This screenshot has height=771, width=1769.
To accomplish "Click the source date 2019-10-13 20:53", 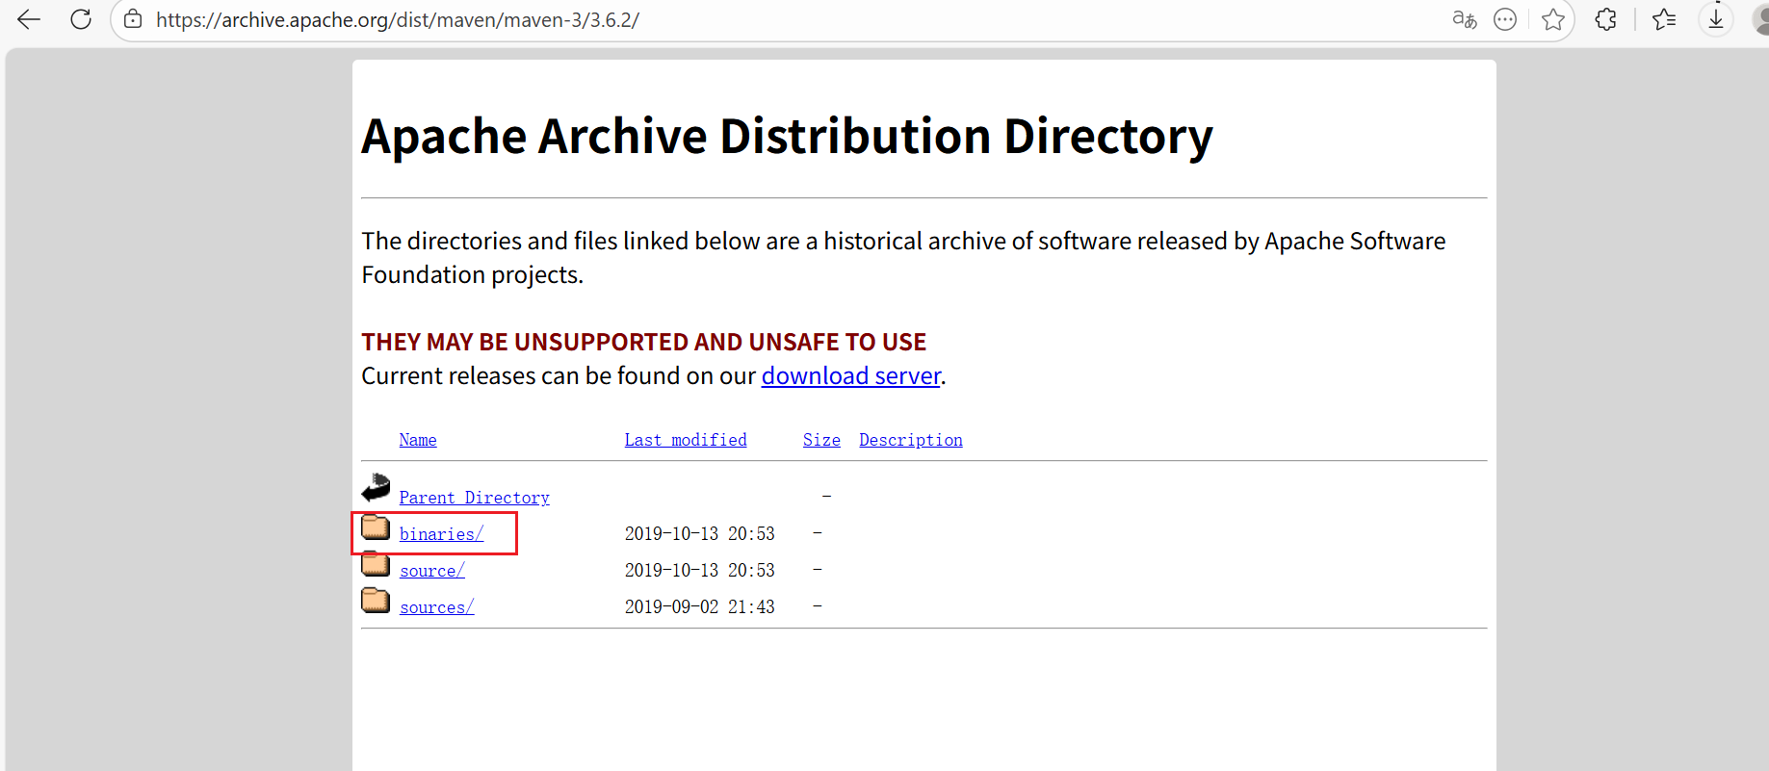I will pos(700,571).
